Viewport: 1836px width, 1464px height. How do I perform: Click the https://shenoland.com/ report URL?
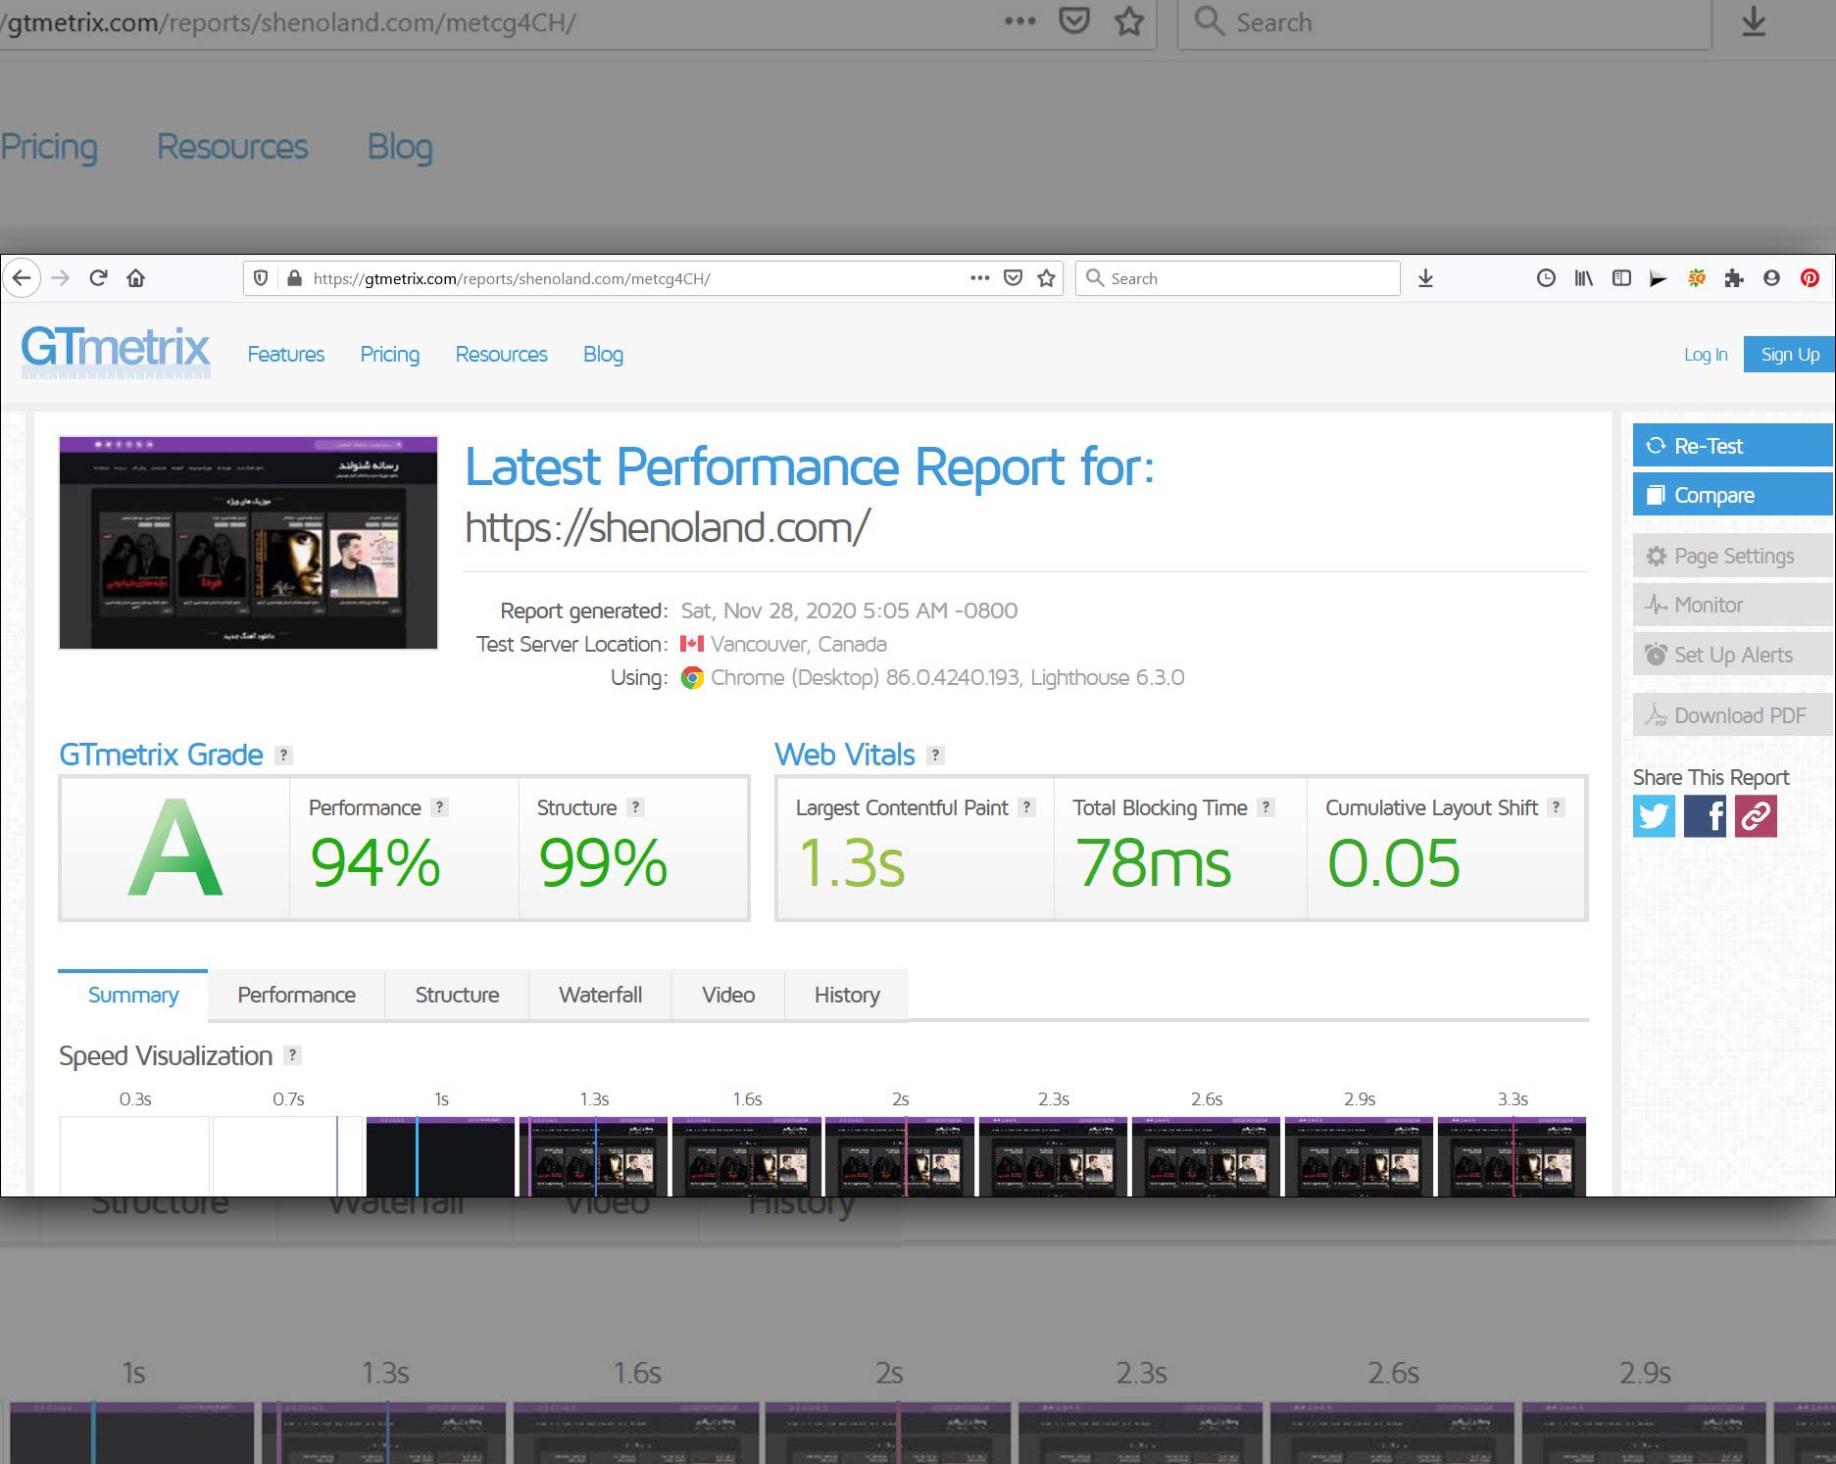pos(667,527)
